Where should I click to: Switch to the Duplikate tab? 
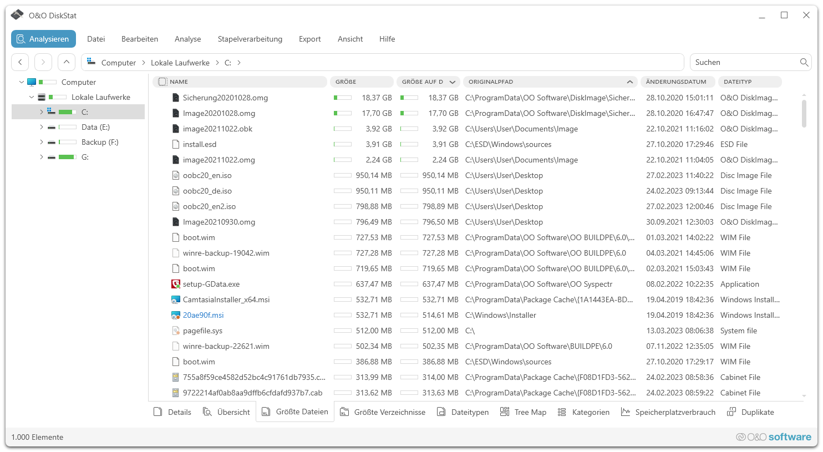(750, 412)
